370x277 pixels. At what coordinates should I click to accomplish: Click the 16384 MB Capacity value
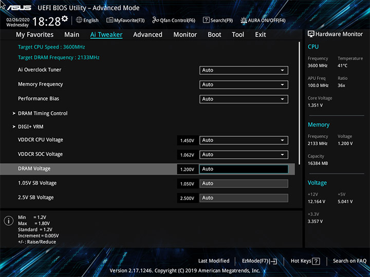coord(318,163)
